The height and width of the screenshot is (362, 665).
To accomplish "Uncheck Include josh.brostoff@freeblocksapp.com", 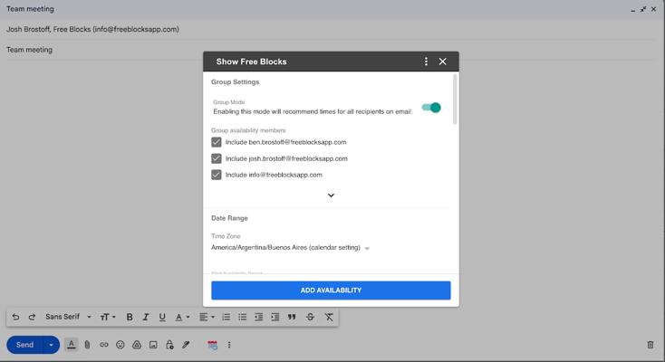I will pyautogui.click(x=217, y=158).
